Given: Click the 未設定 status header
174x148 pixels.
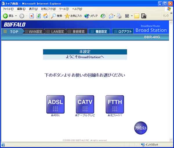Looking at the screenshot, I should pos(85,52).
